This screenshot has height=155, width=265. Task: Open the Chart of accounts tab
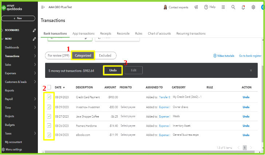tap(159, 33)
